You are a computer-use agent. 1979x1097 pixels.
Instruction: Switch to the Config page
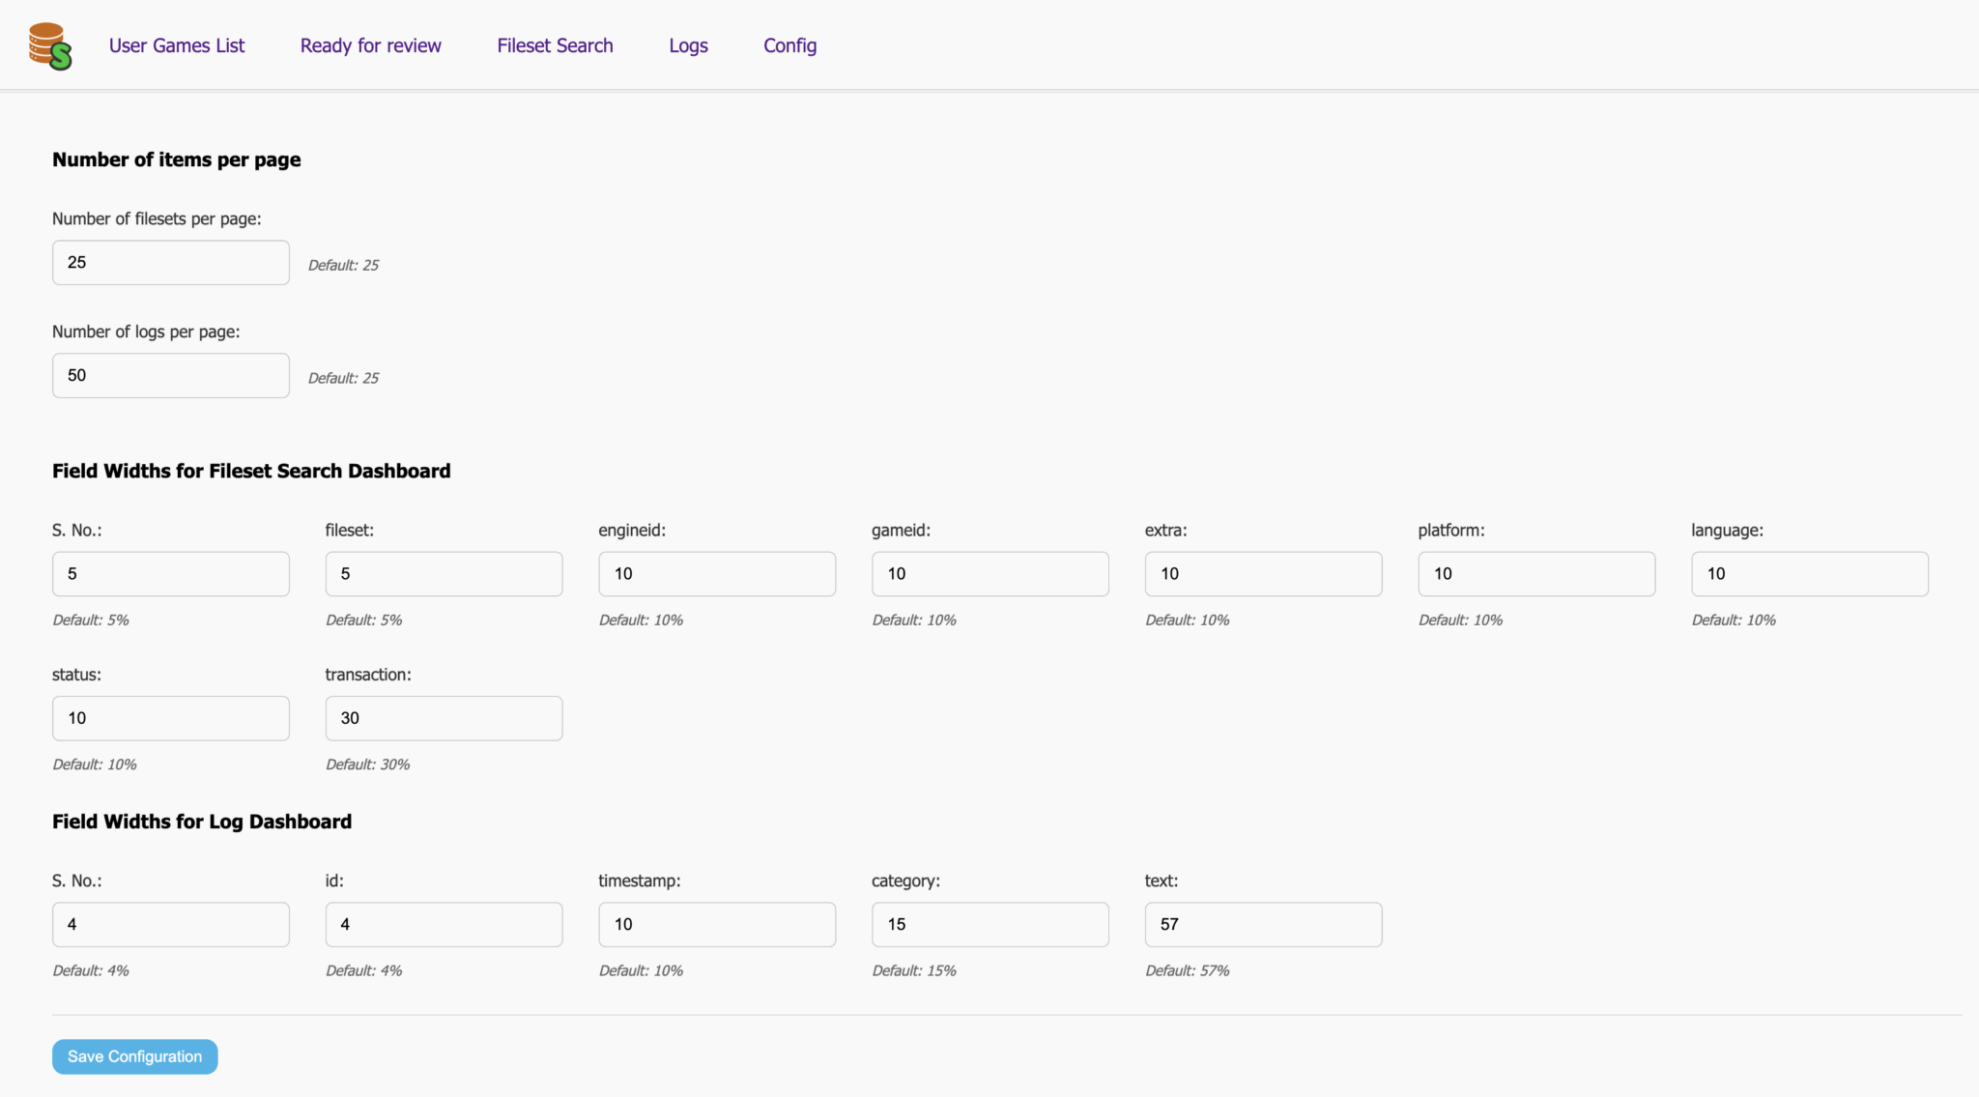coord(789,45)
